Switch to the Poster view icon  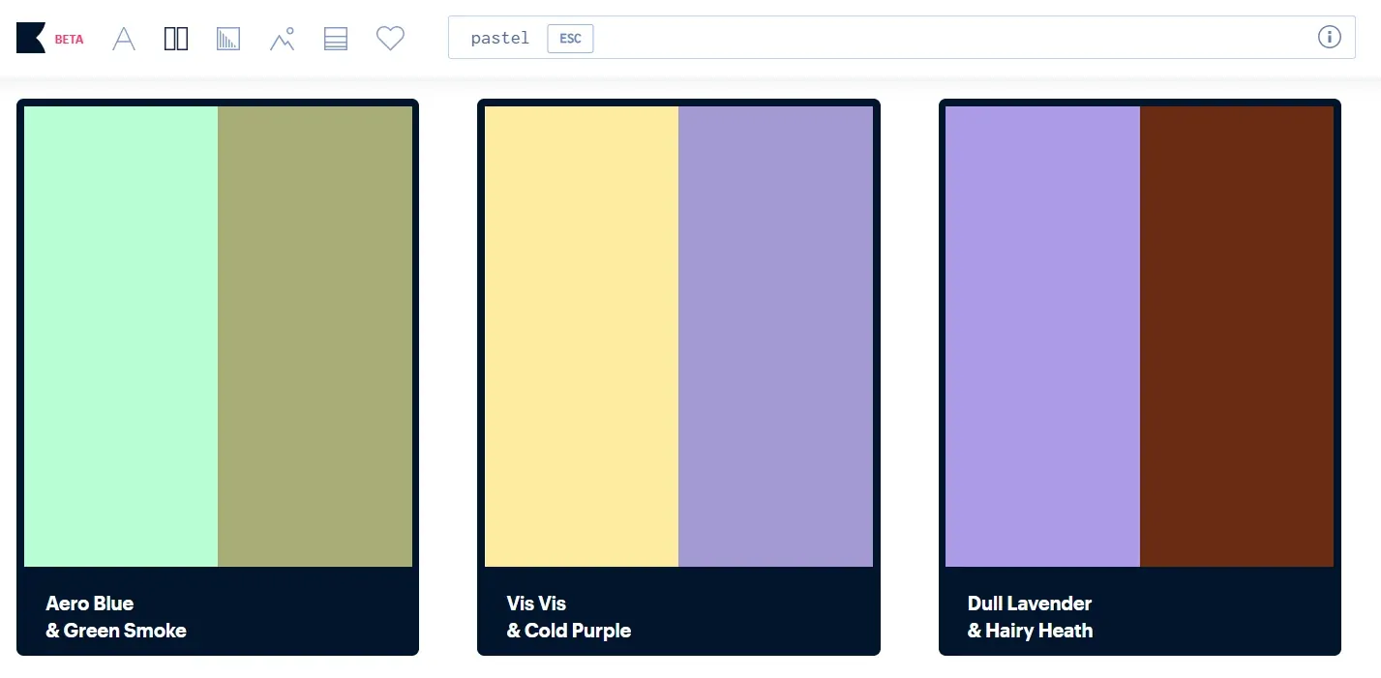click(228, 38)
